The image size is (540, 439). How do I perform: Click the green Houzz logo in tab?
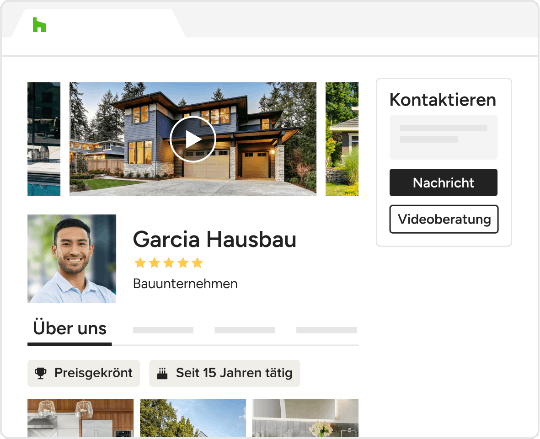point(39,25)
